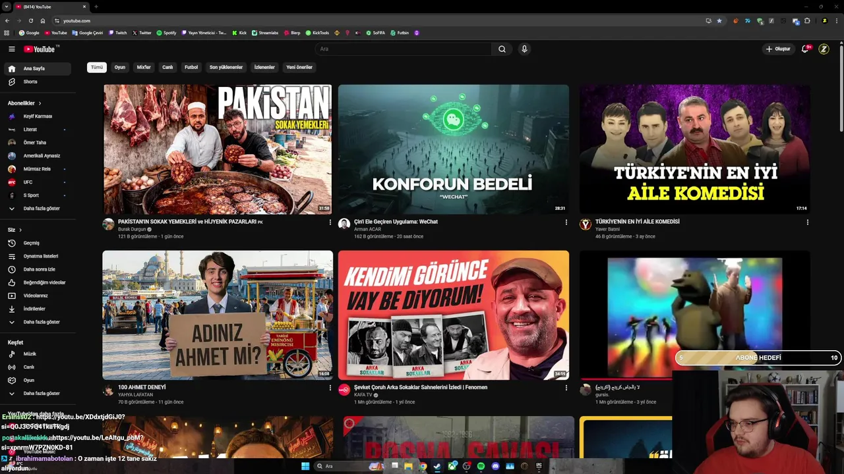Click the search magnifier button
Screen dimensions: 844x474
tap(502, 49)
